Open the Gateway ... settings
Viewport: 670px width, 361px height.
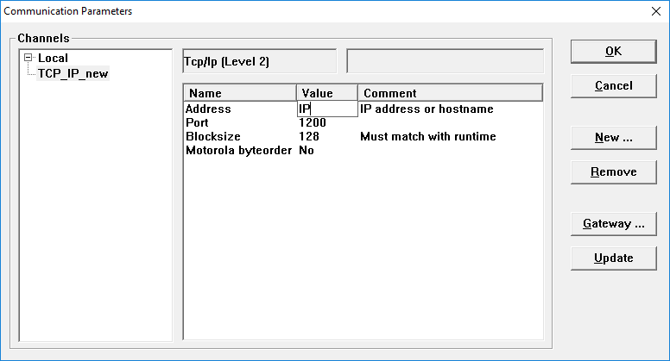[613, 223]
